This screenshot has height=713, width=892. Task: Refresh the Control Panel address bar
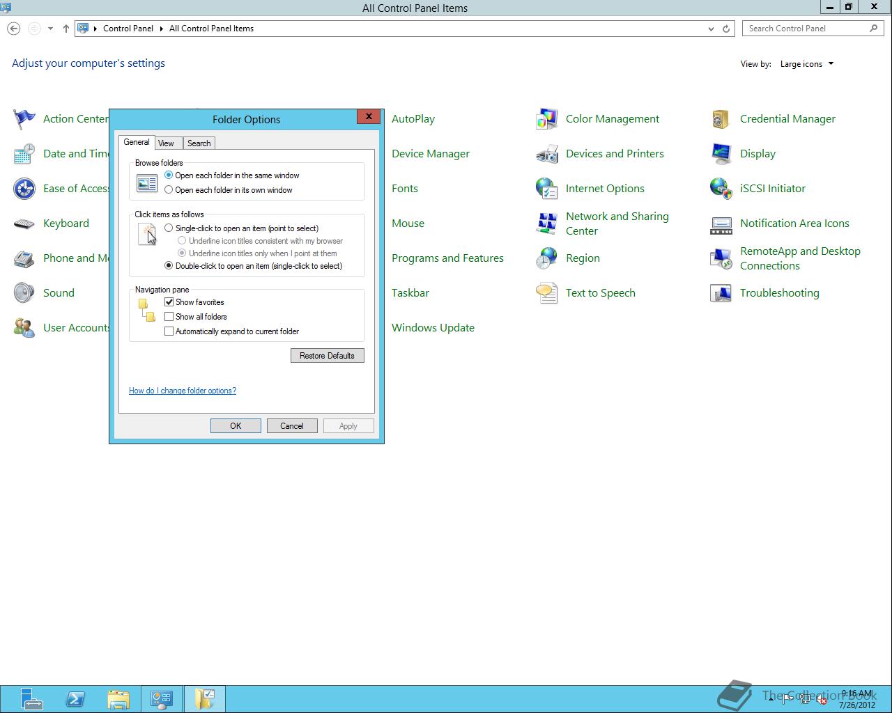tap(726, 29)
